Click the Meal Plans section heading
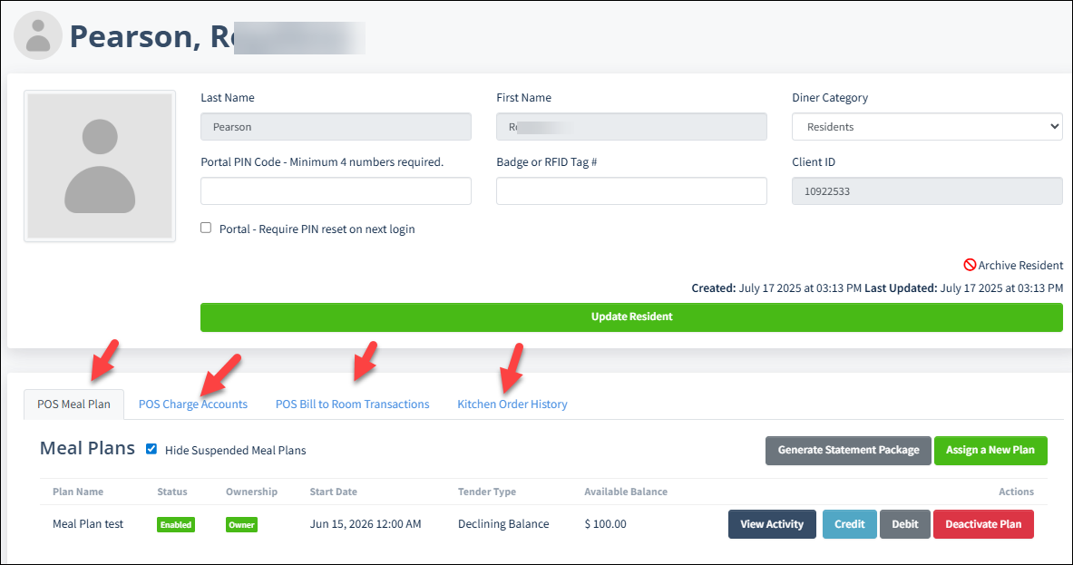 pyautogui.click(x=88, y=448)
